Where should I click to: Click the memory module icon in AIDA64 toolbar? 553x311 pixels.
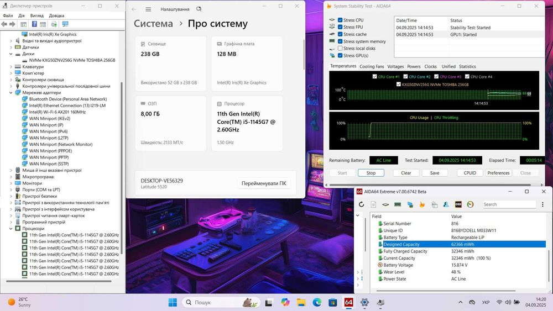[398, 204]
